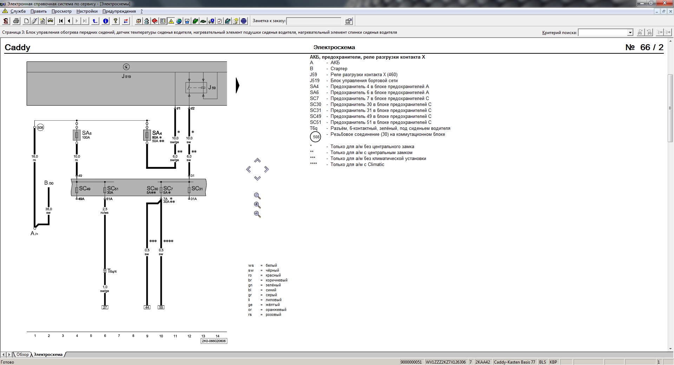Viewport: 674px width, 365px height.
Task: Switch to the Обзор tab
Action: [22, 354]
